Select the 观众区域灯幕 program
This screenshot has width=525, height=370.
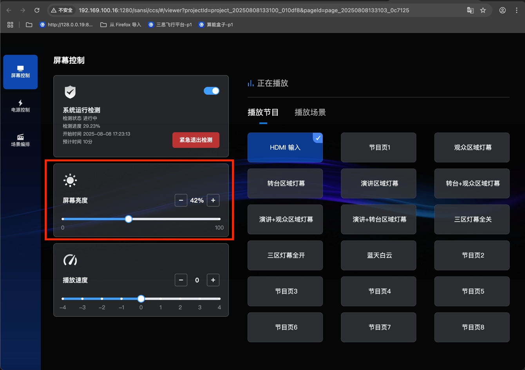pyautogui.click(x=472, y=147)
